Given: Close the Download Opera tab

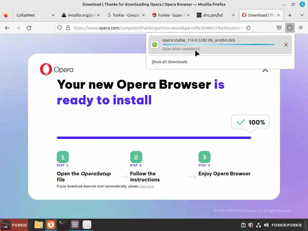Looking at the screenshot, I should 278,15.
